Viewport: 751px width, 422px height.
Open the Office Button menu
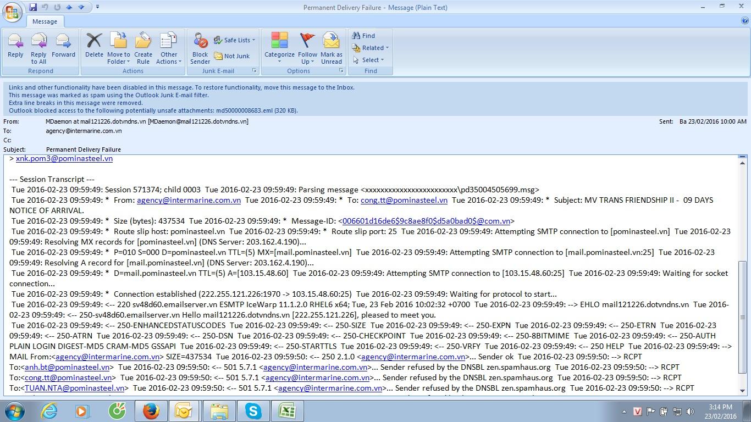(x=13, y=12)
